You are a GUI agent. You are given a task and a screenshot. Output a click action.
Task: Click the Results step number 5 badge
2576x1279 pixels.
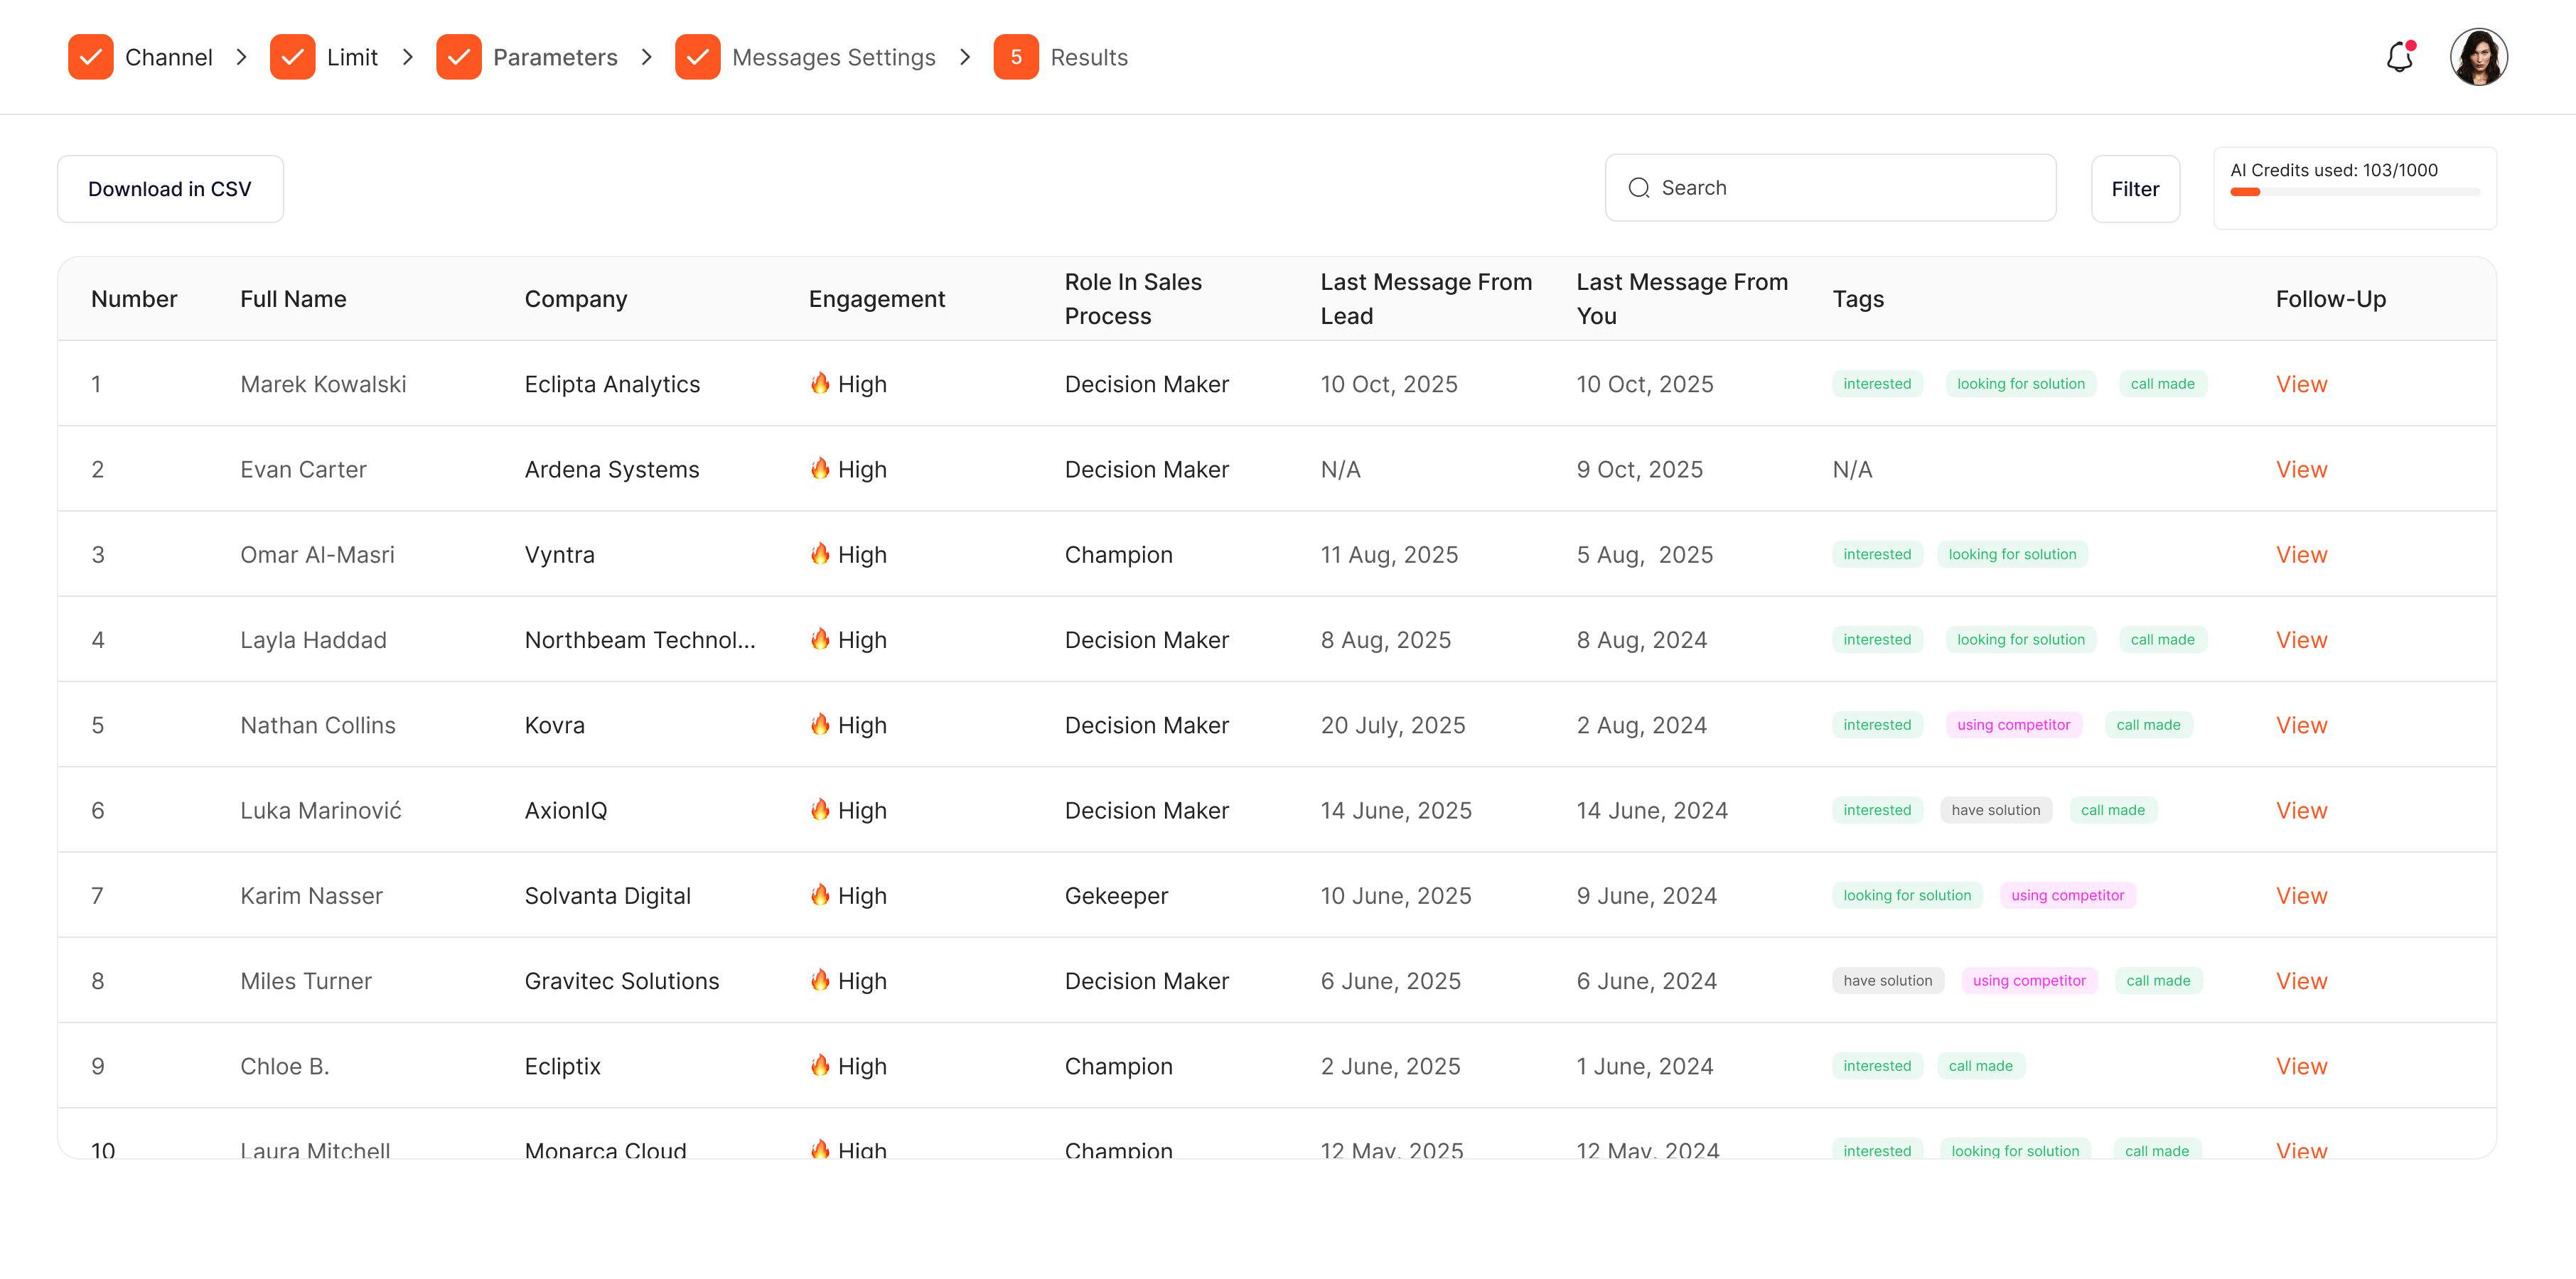pos(1015,57)
